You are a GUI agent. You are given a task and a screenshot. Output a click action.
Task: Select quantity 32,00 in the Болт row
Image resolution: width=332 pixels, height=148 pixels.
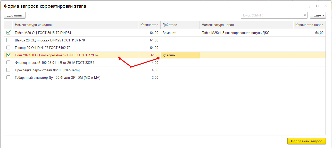149,55
